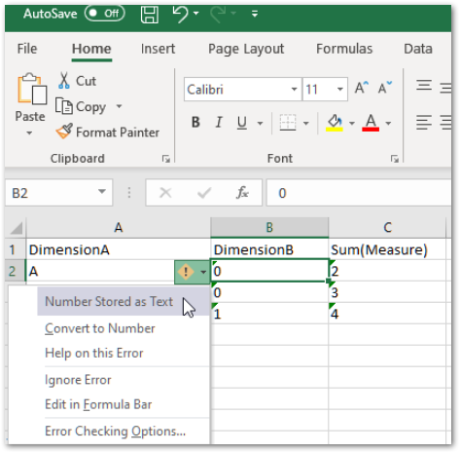Apply yellow Fill Color bucket

click(335, 123)
